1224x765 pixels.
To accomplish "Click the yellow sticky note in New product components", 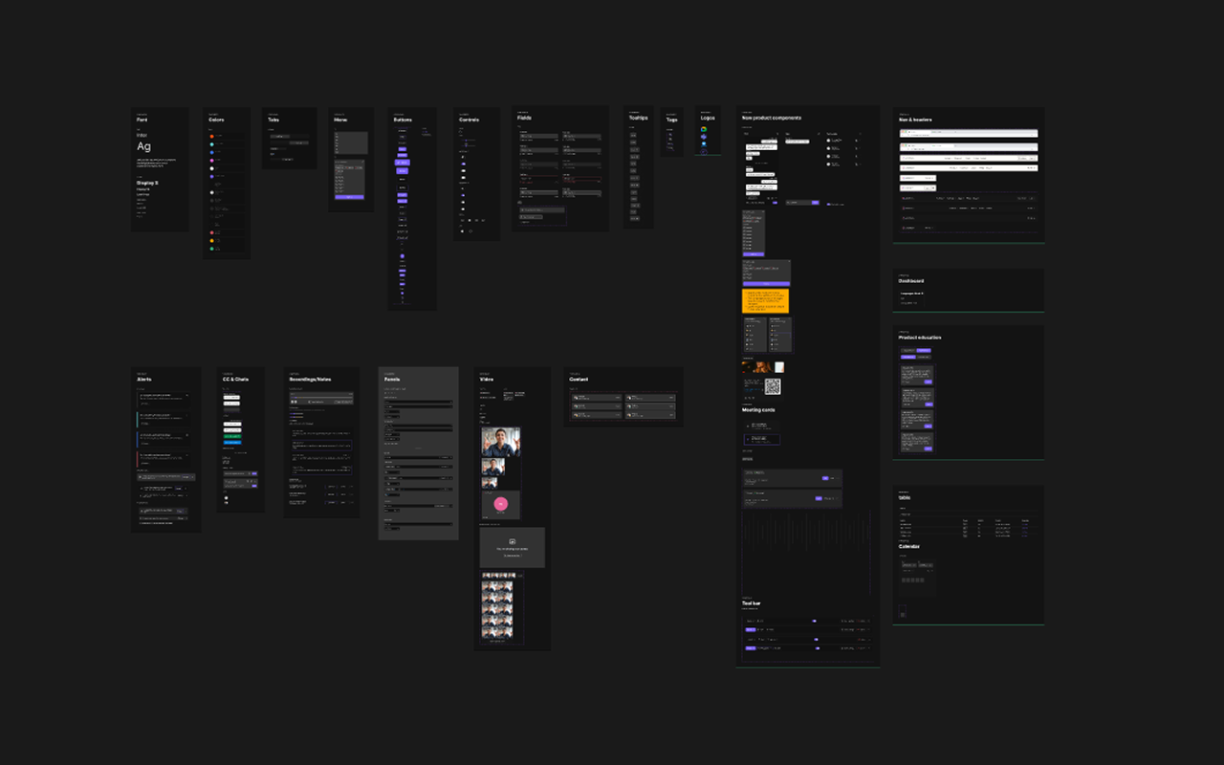I will tap(766, 300).
